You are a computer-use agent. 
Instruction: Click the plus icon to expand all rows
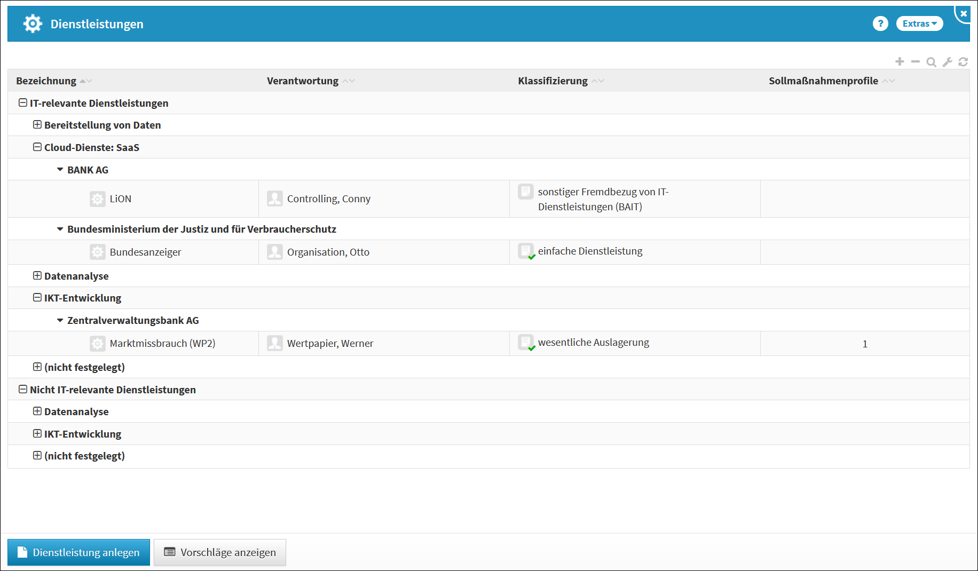coord(900,62)
